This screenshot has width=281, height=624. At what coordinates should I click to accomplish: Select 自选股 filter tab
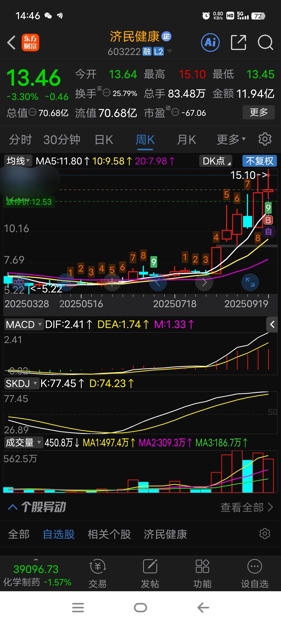[x=59, y=535]
